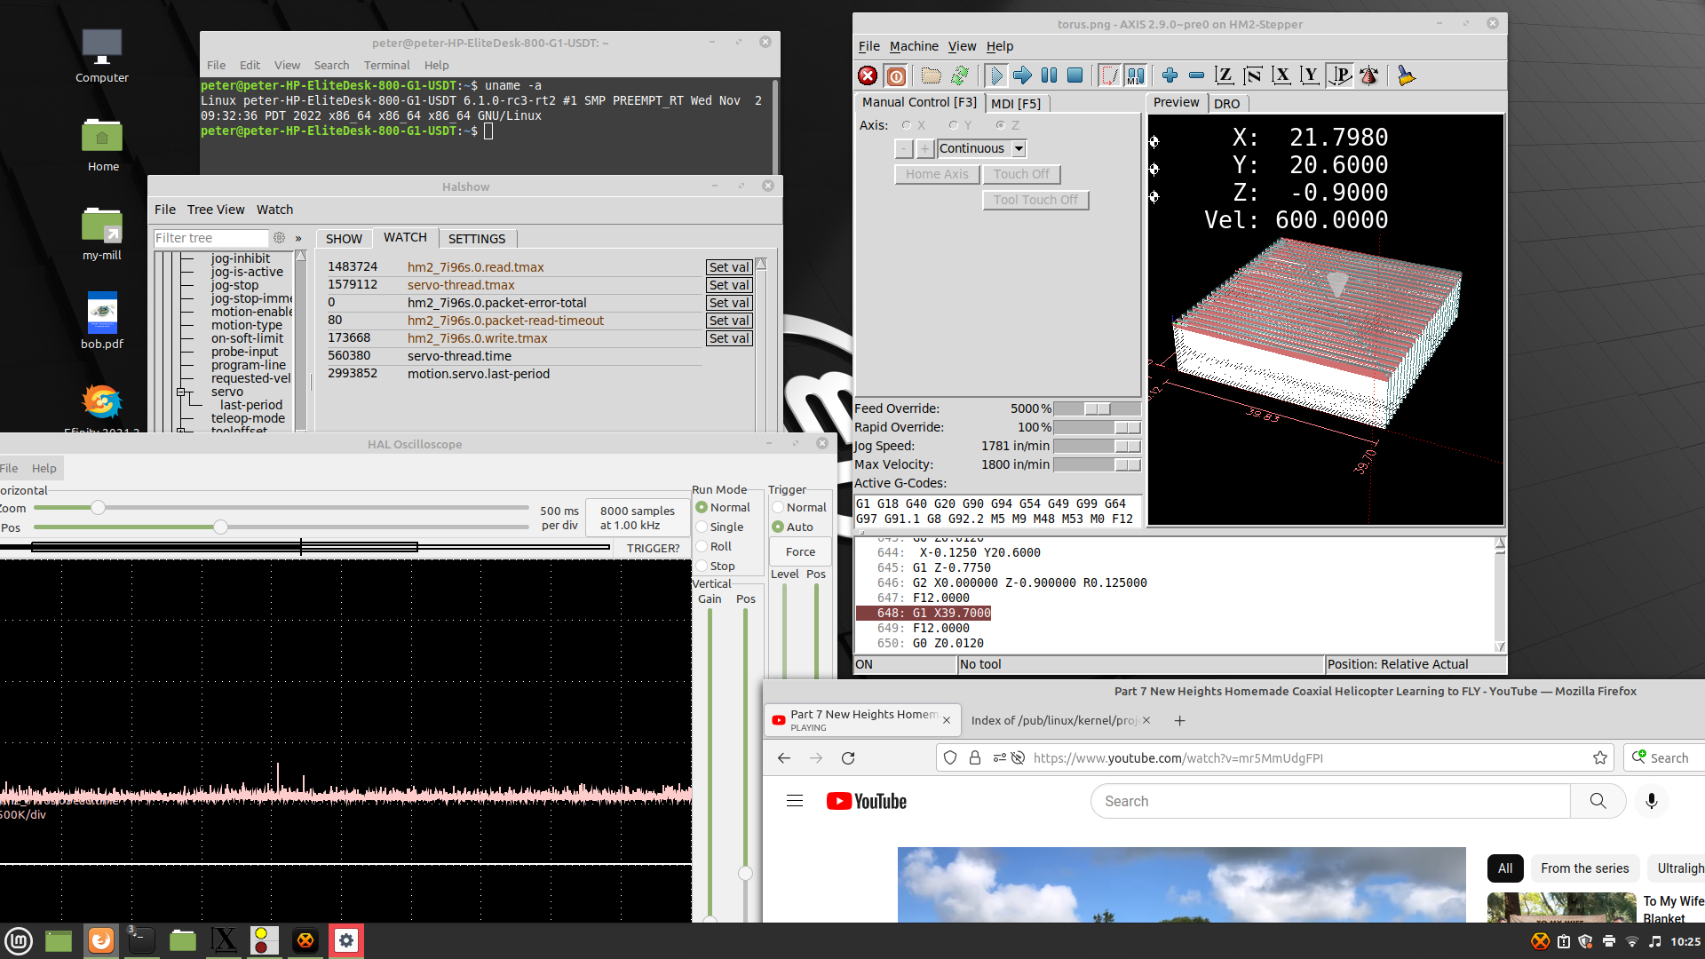Select rotated Z view in AXIS toolbar

1253,76
